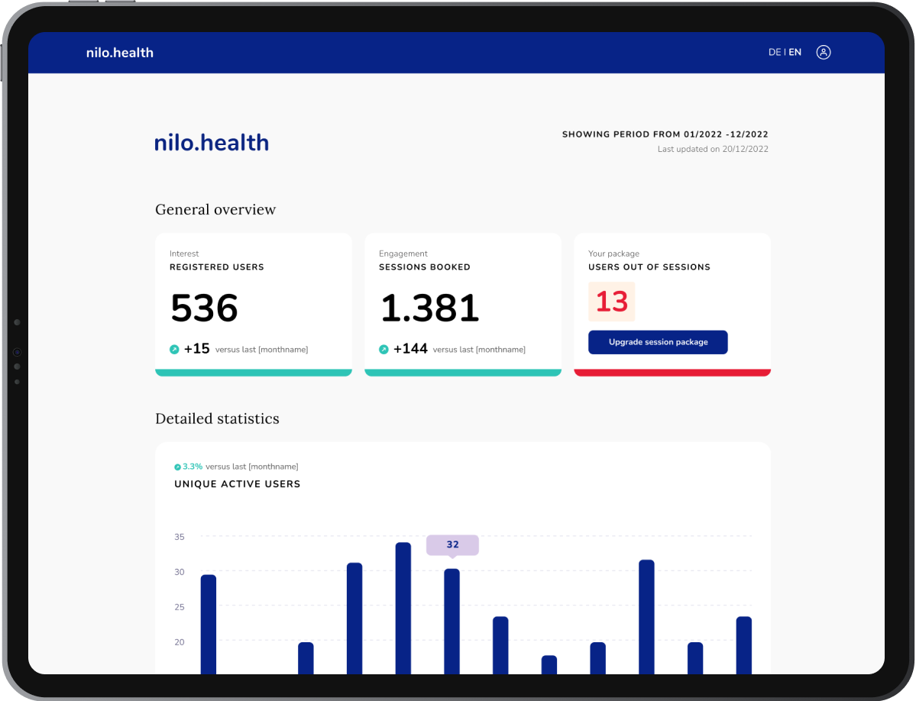916x701 pixels.
Task: Click Upgrade session package button
Action: coord(658,342)
